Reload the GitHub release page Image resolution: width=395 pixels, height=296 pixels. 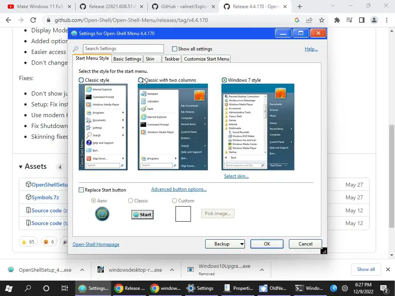[x=33, y=20]
